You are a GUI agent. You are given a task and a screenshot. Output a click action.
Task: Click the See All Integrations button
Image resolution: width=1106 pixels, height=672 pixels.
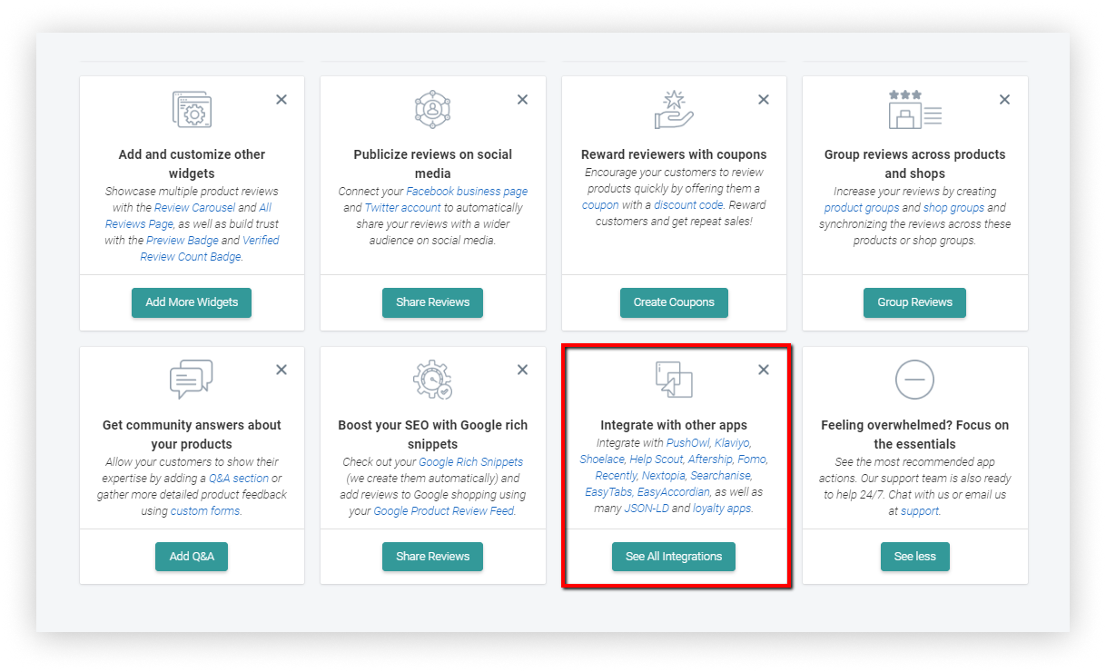674,557
